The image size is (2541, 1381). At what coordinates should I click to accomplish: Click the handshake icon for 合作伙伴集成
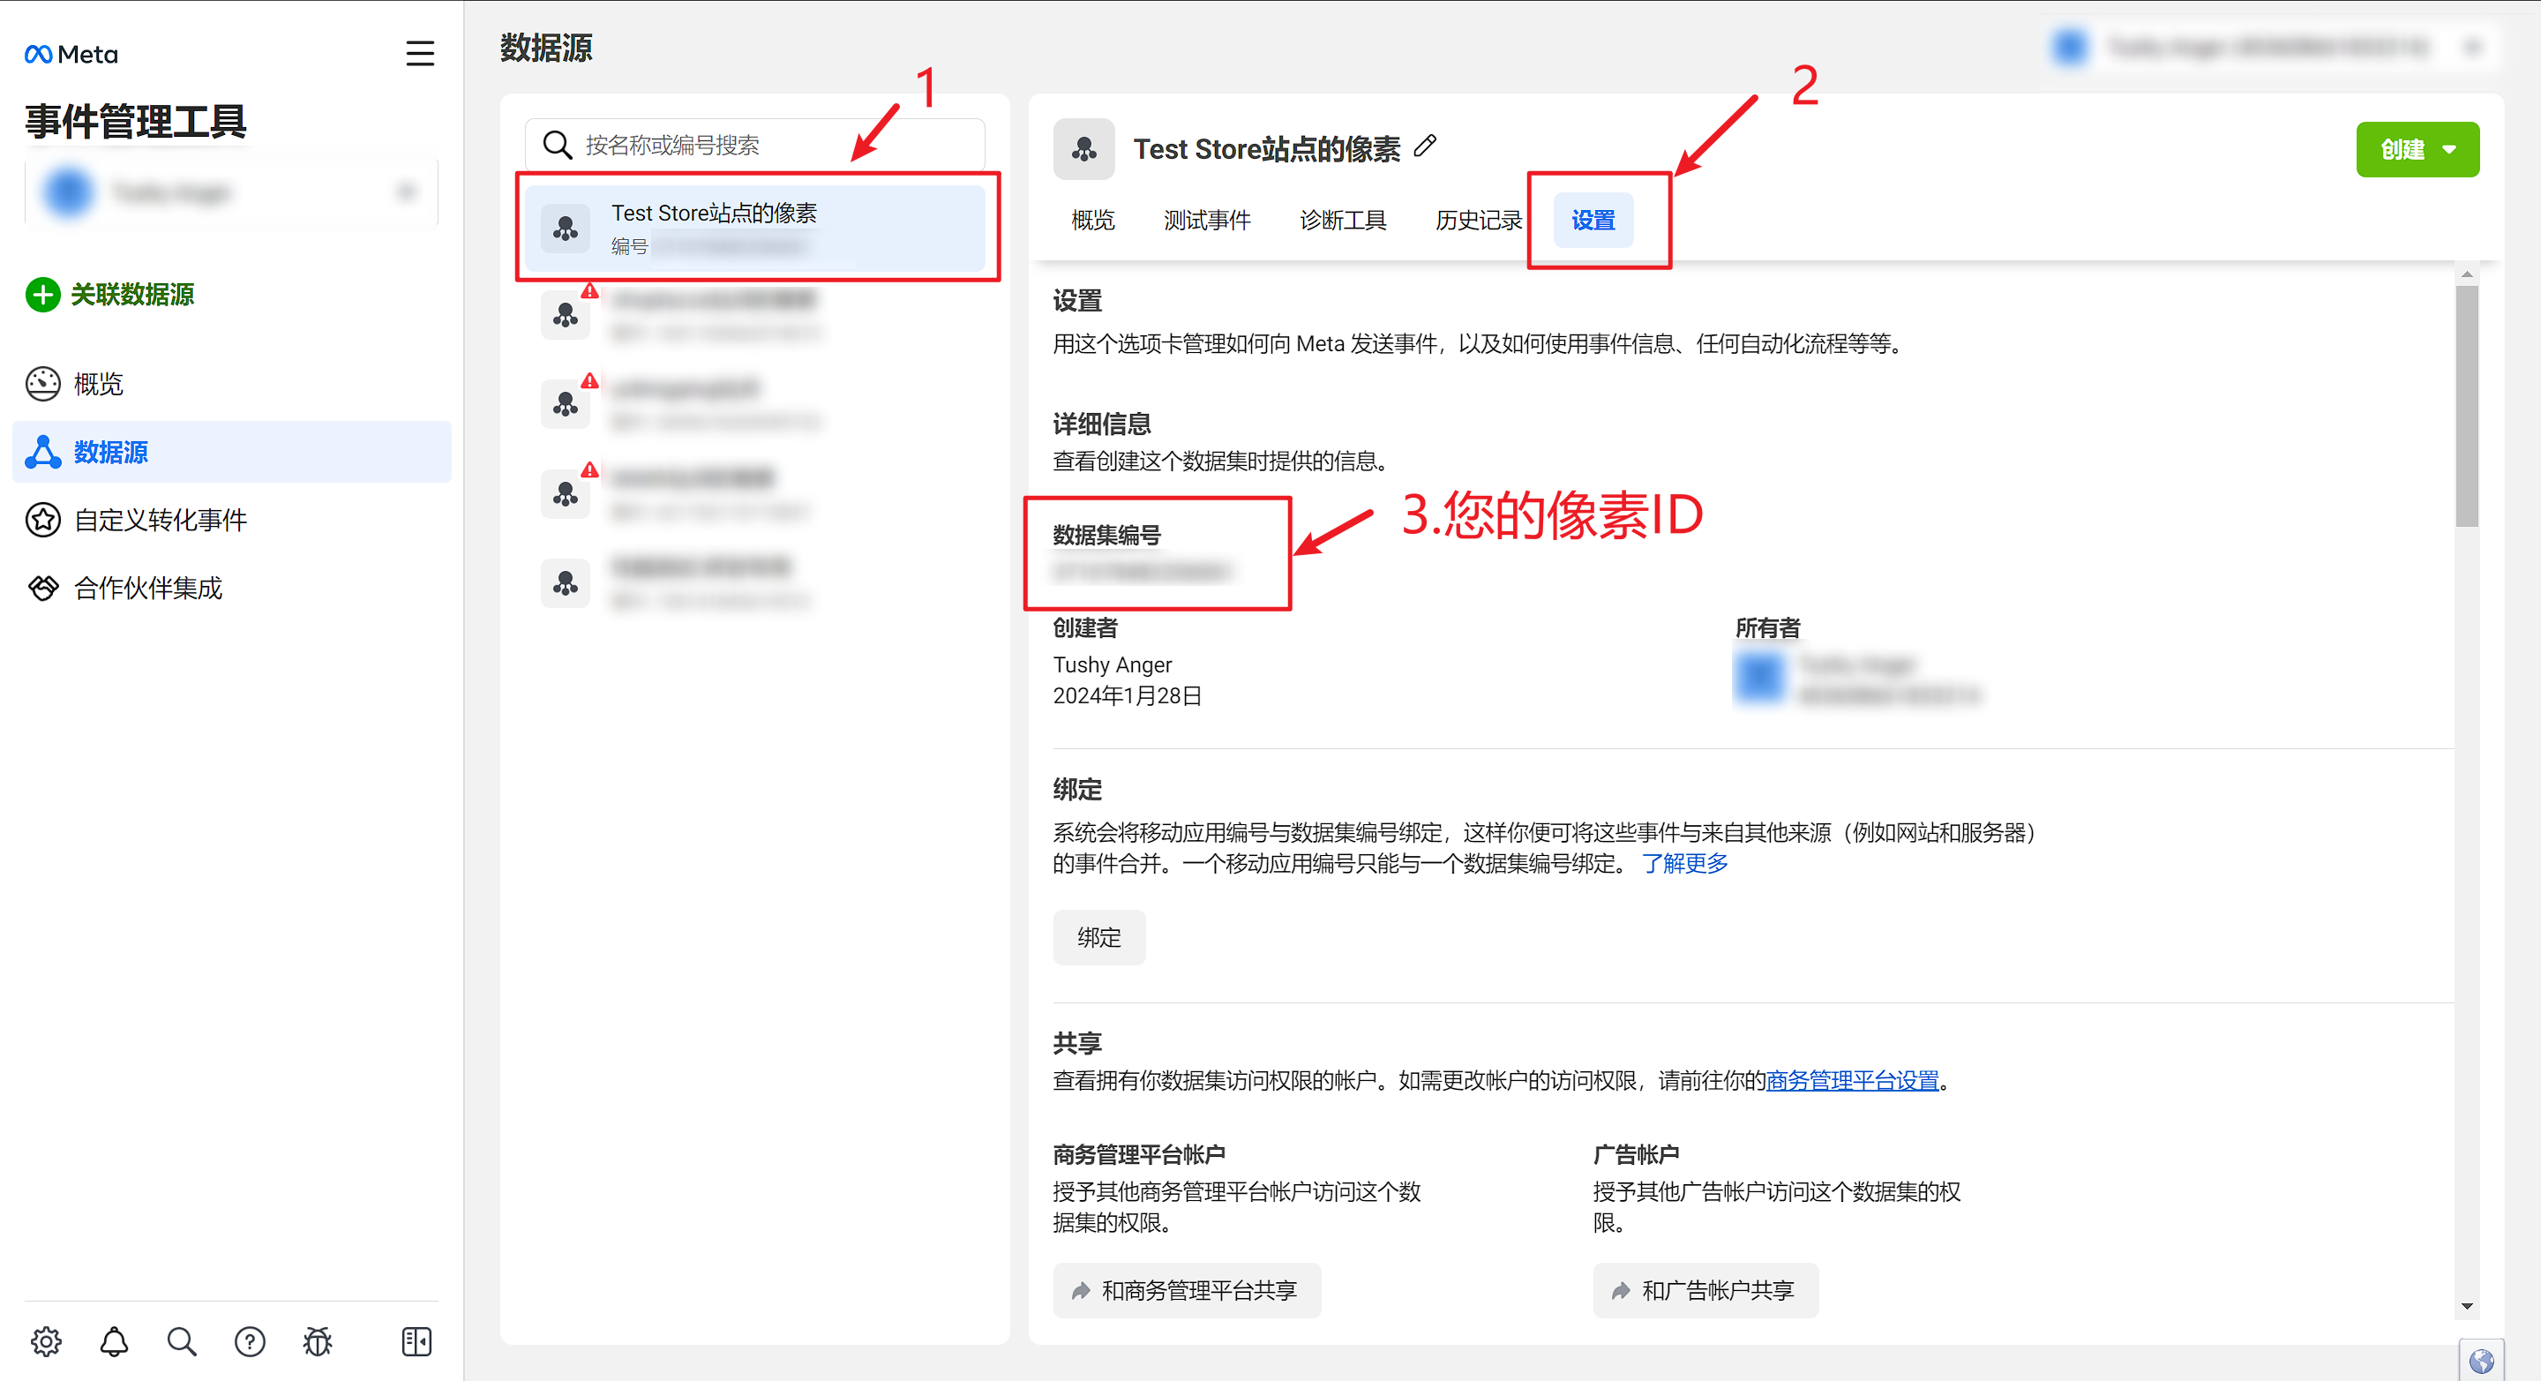click(x=42, y=588)
